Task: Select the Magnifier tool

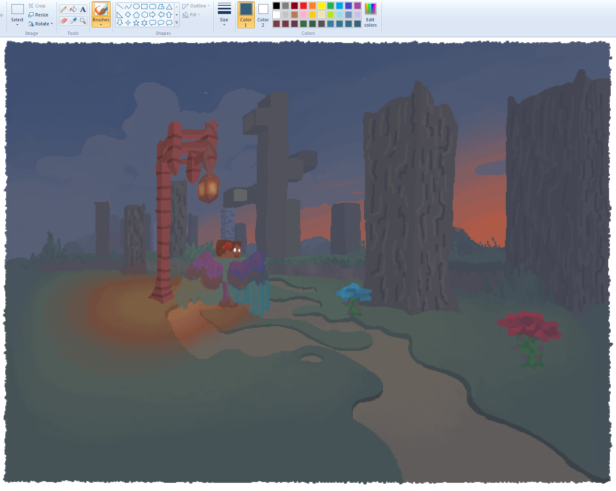Action: (x=83, y=20)
